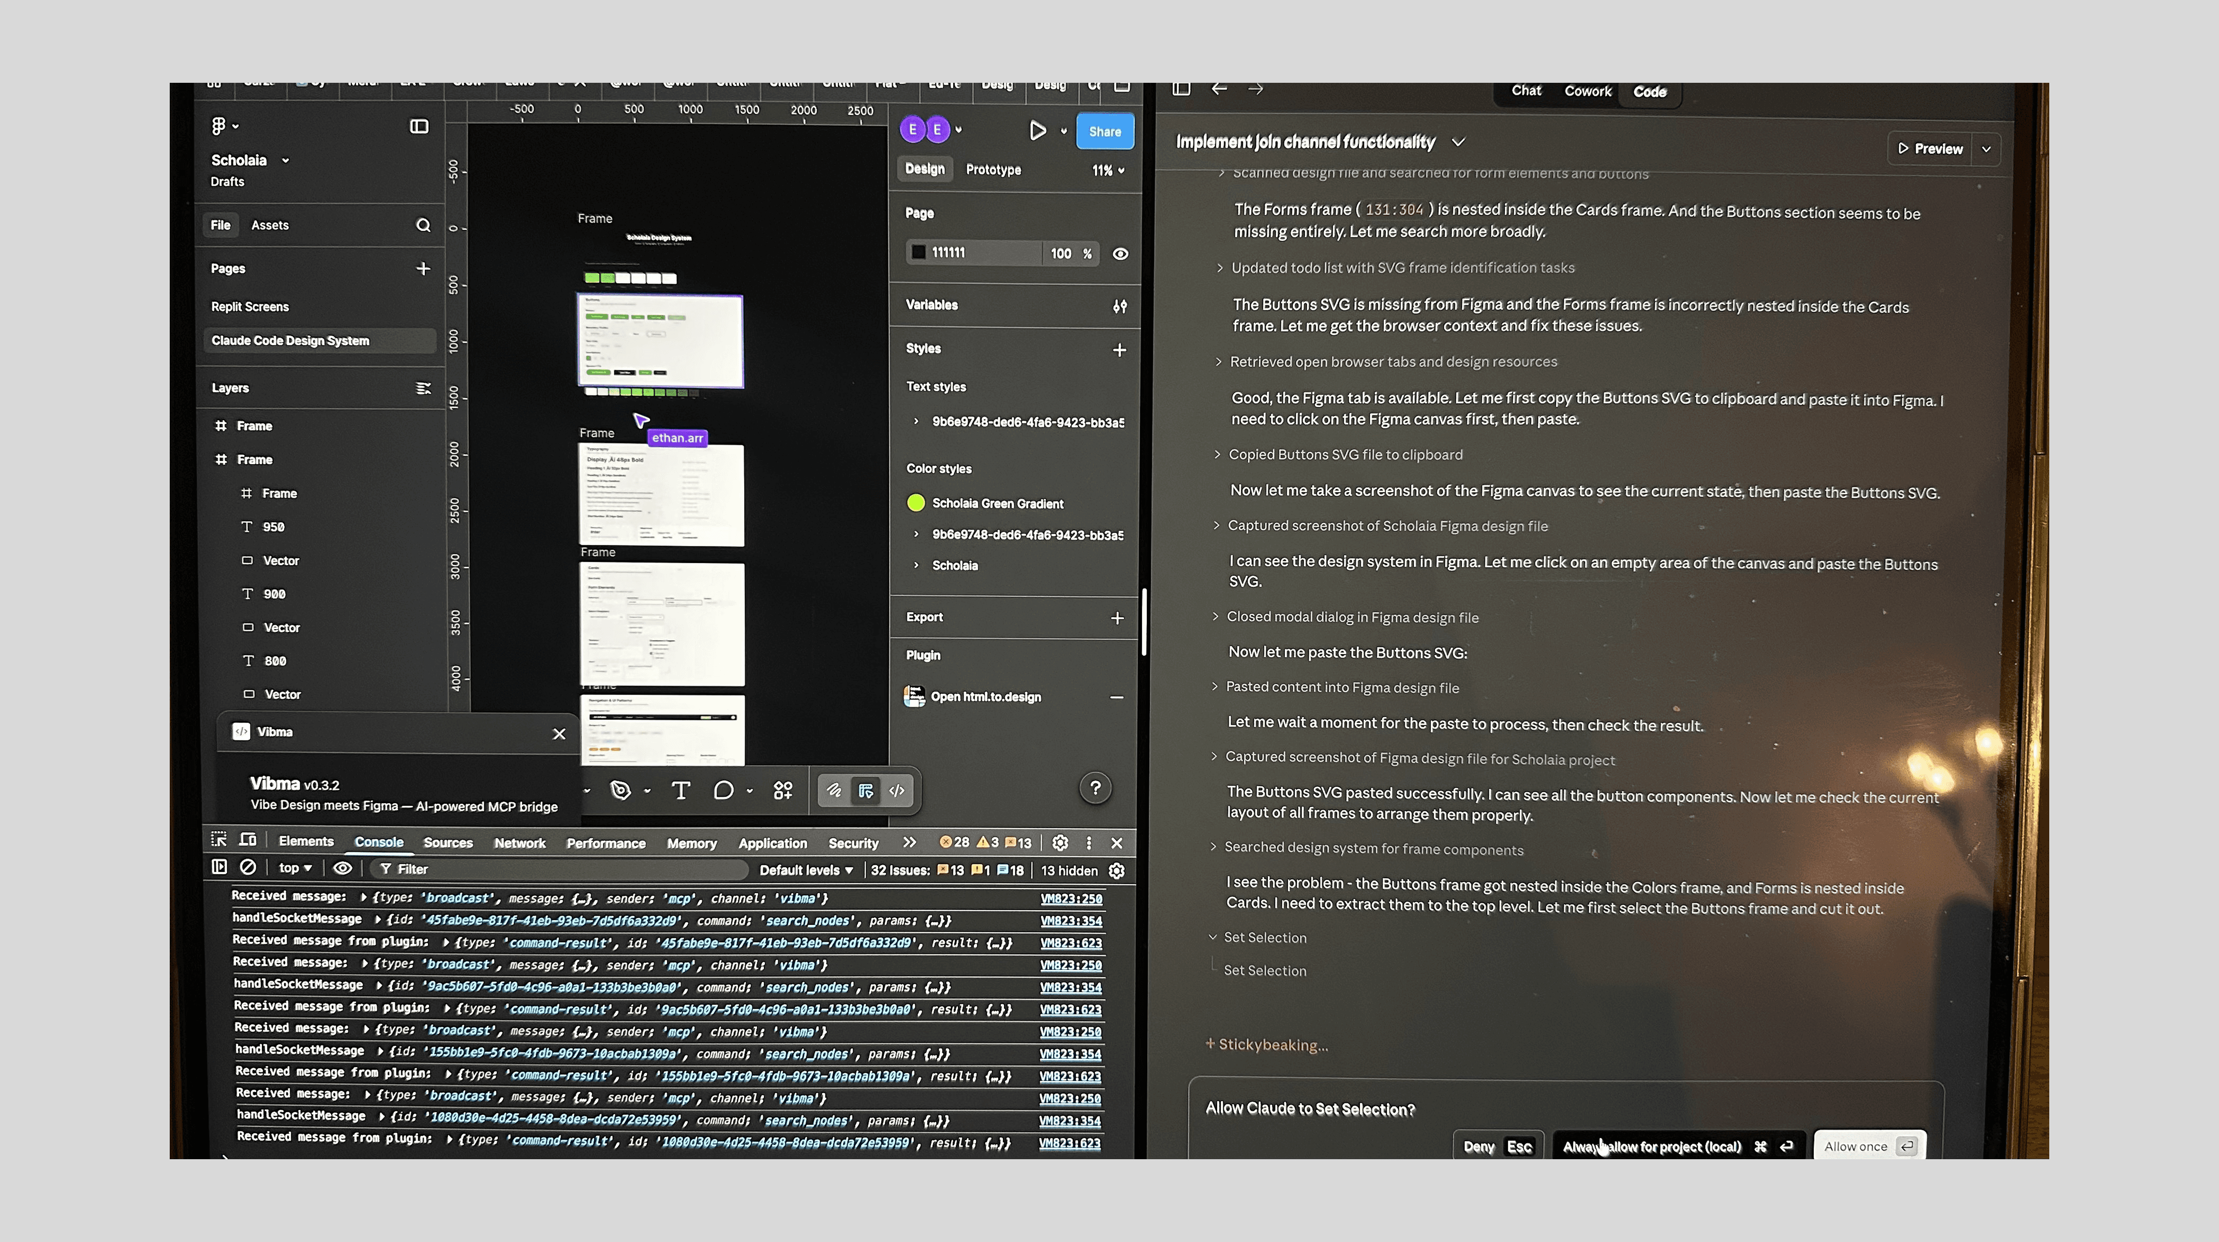Click the DevTools settings gear icon
2219x1242 pixels.
pyautogui.click(x=1060, y=842)
